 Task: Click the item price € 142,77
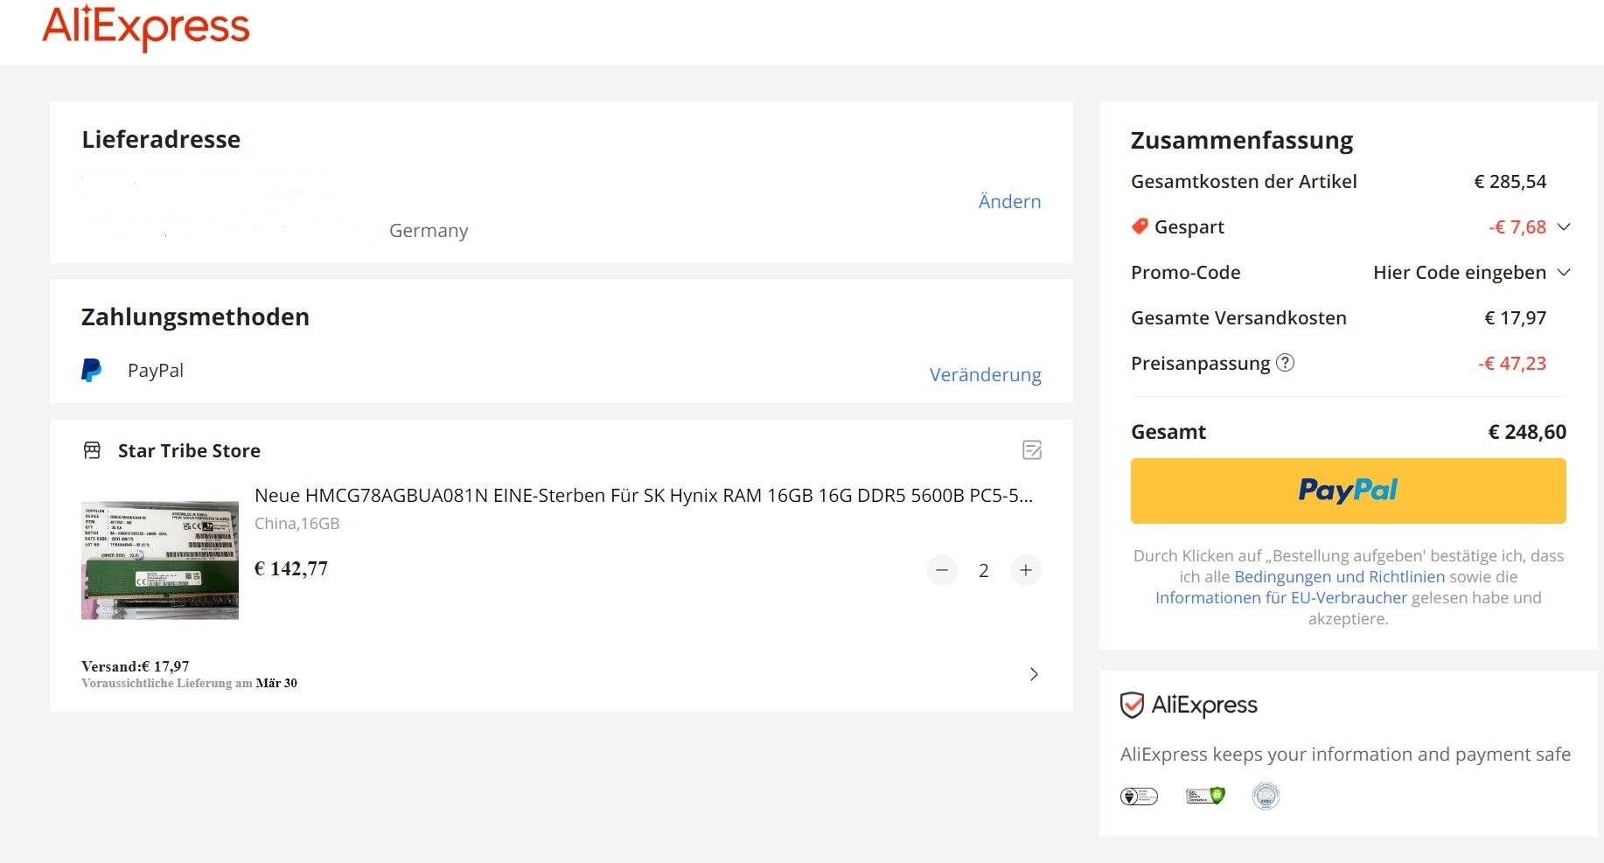tap(291, 568)
